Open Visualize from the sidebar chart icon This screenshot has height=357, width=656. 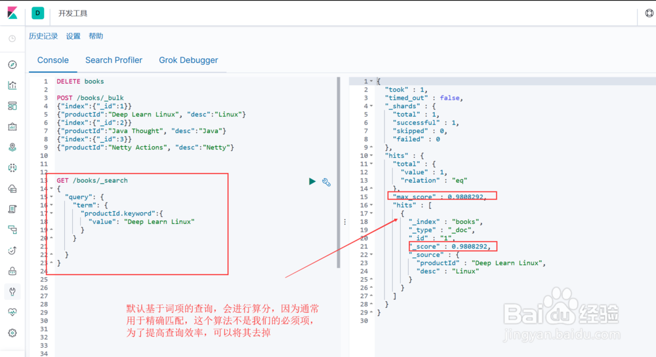[x=12, y=85]
